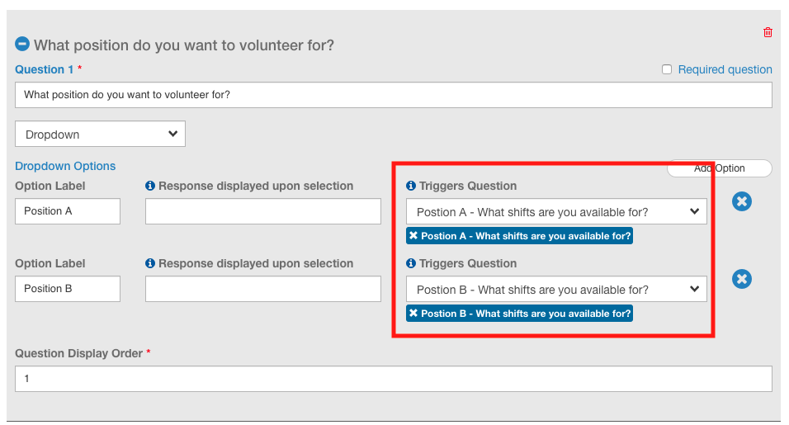Open the Dropdown question type selector
The image size is (789, 425).
(100, 134)
